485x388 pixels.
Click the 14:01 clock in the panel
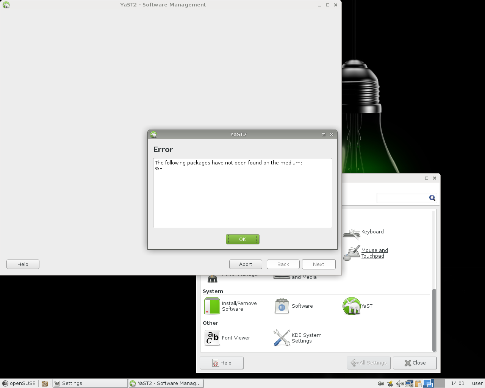pos(458,383)
